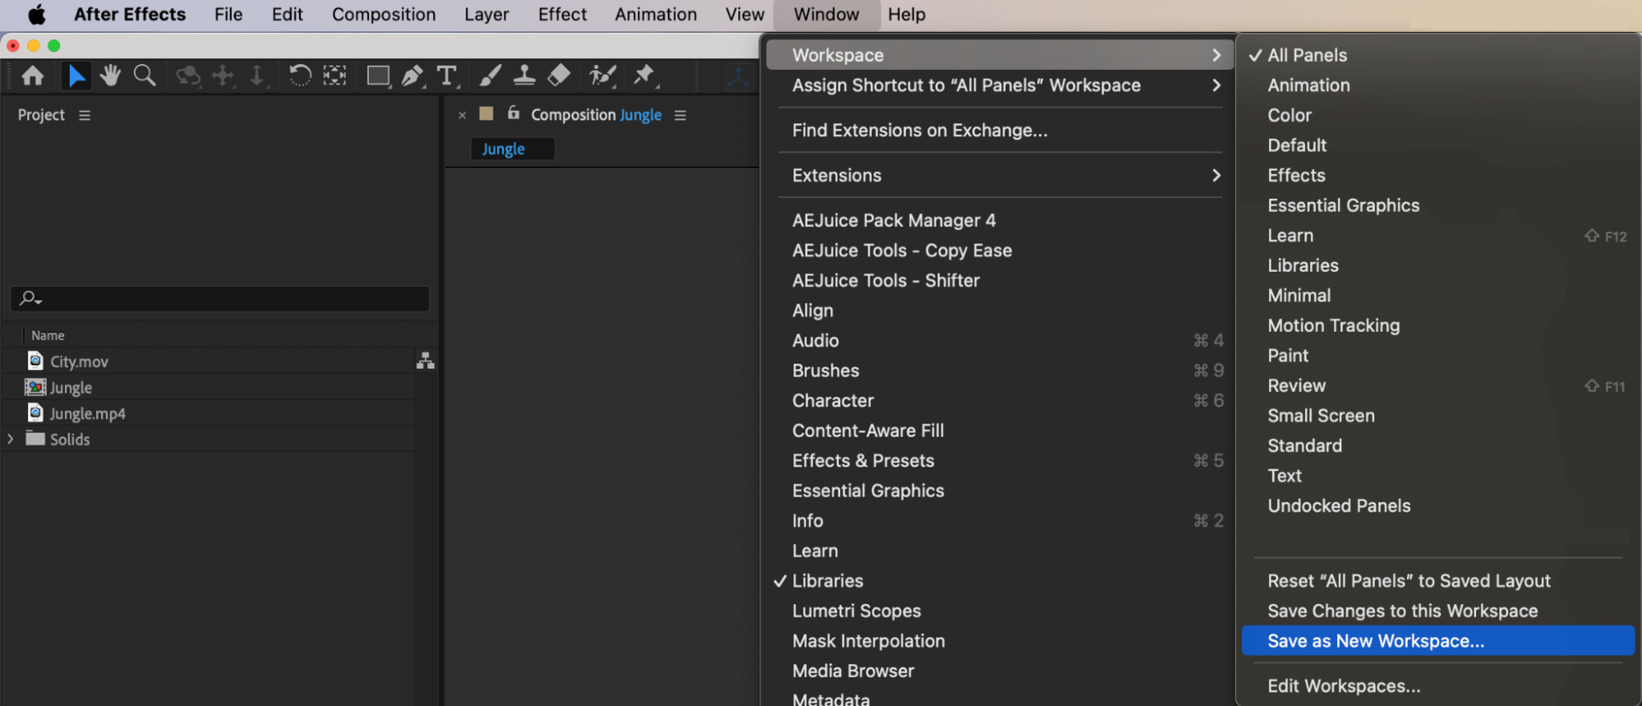Select the Eraser tool
The height and width of the screenshot is (706, 1642).
click(x=559, y=76)
